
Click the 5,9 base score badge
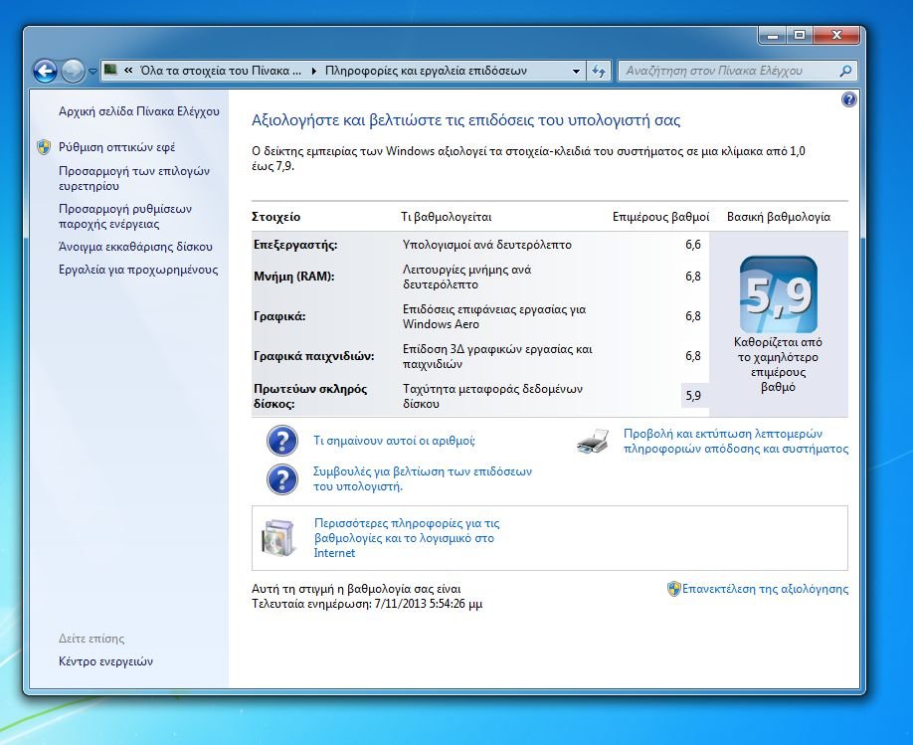tap(779, 294)
